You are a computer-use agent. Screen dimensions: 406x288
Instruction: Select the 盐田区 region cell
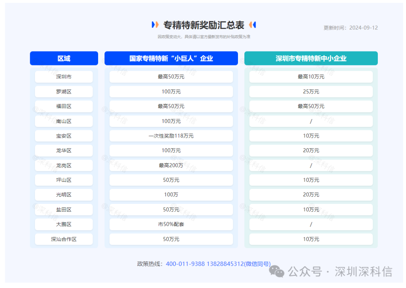[x=64, y=210]
